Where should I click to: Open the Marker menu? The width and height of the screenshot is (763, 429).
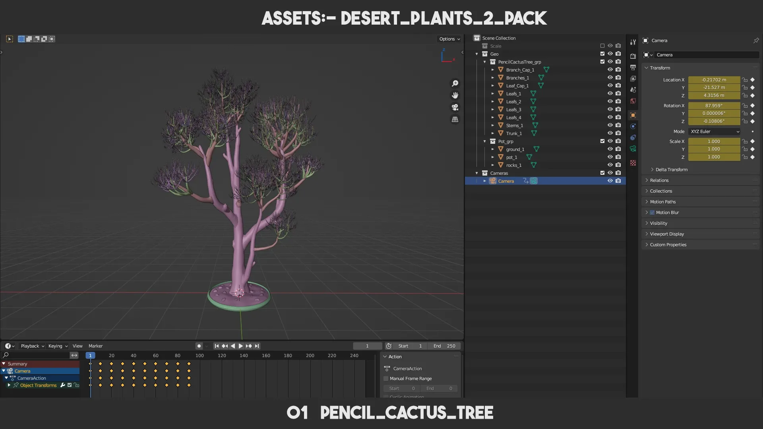[95, 346]
